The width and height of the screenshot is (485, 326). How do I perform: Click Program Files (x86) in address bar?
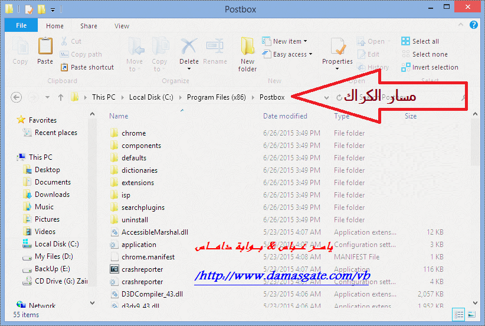[x=216, y=97]
